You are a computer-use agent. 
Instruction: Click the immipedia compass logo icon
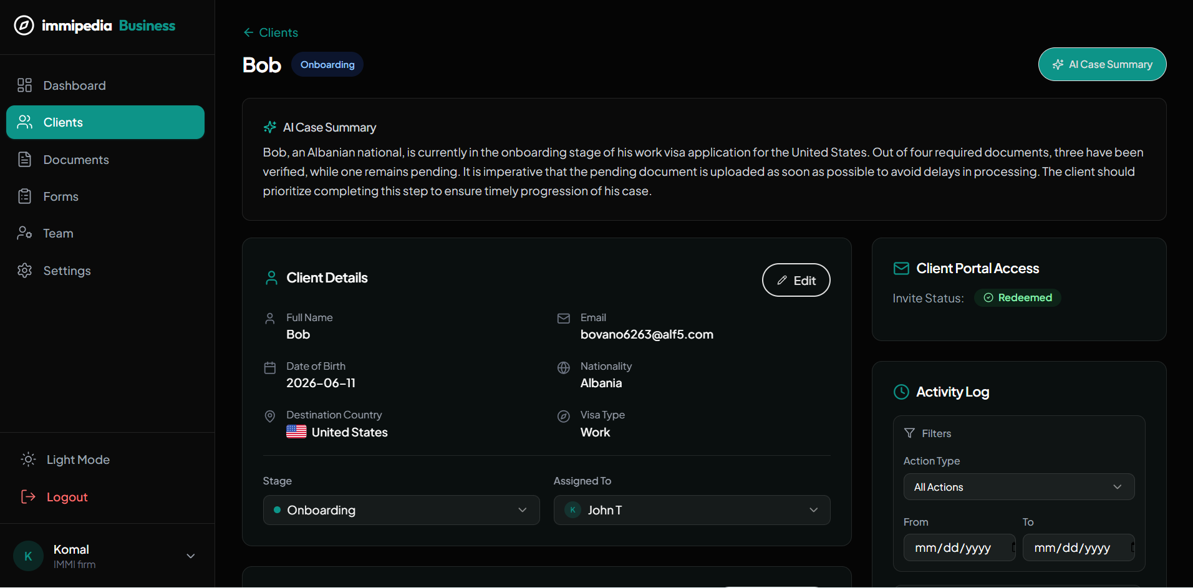pyautogui.click(x=24, y=26)
